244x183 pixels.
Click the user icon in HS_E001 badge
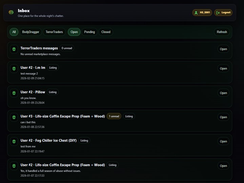coord(196,13)
